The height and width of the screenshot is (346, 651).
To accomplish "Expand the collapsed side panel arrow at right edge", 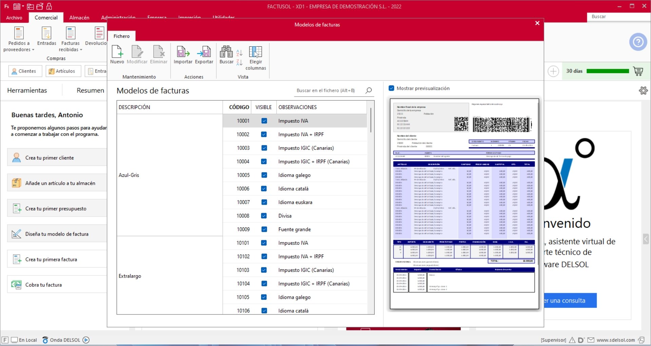I will click(646, 239).
